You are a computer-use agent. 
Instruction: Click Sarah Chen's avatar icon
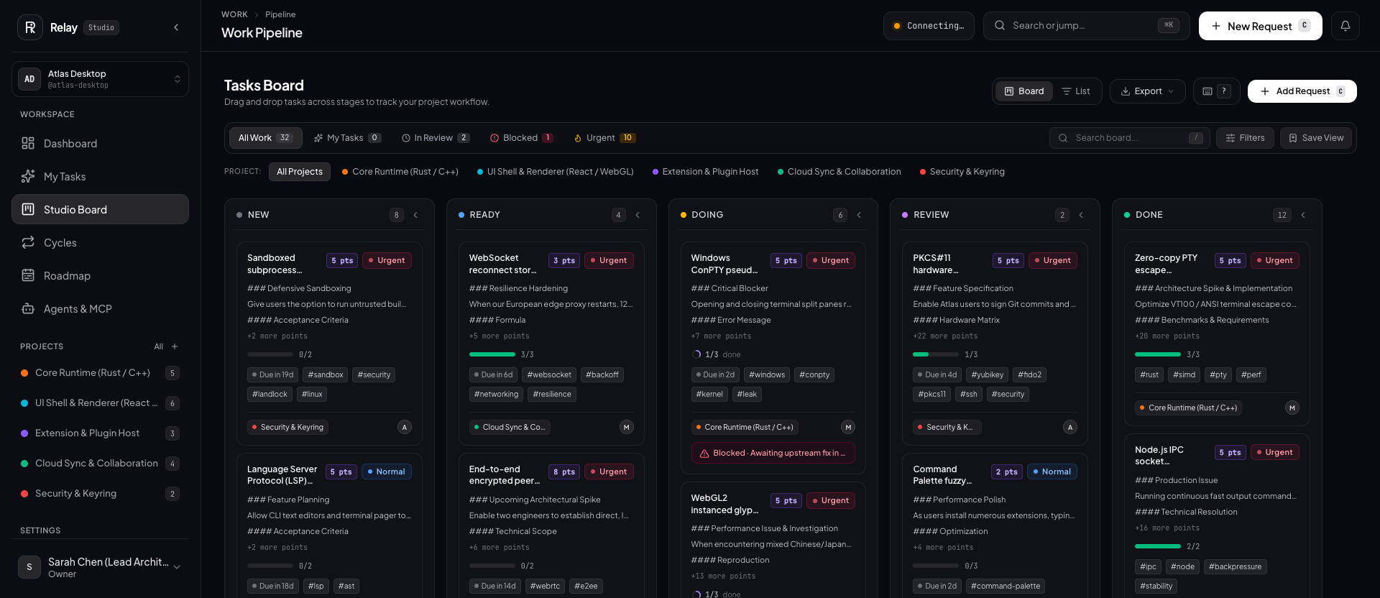[x=29, y=567]
